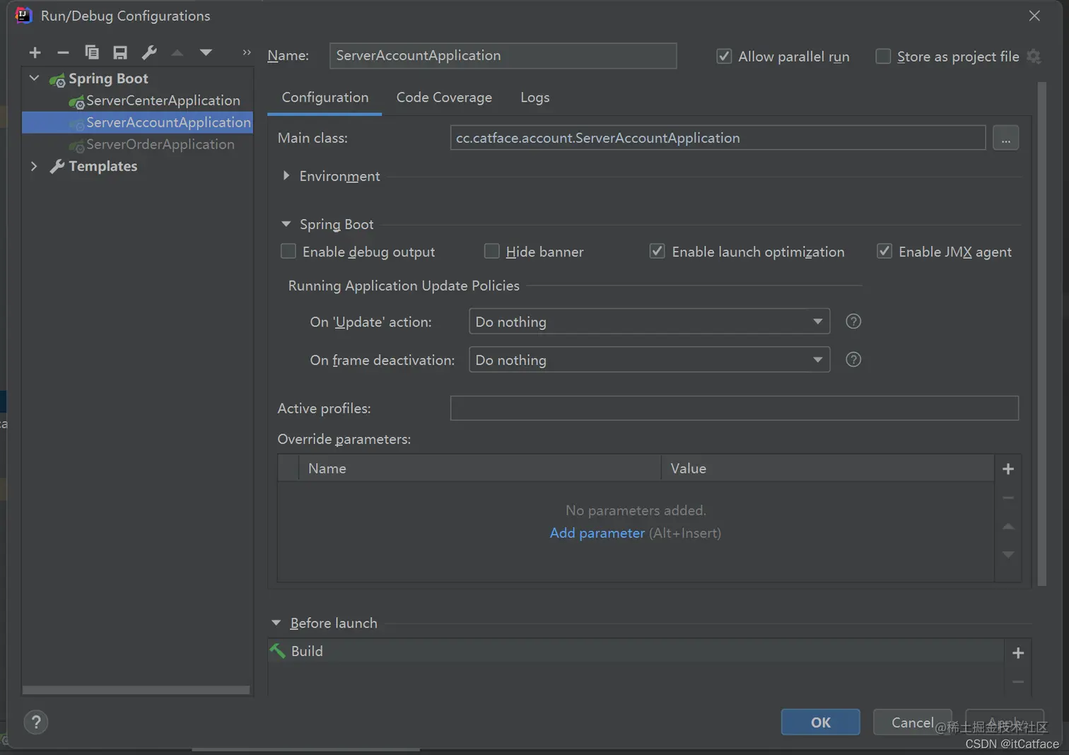The image size is (1069, 755).
Task: Toggle Allow parallel run checkbox
Action: 724,56
